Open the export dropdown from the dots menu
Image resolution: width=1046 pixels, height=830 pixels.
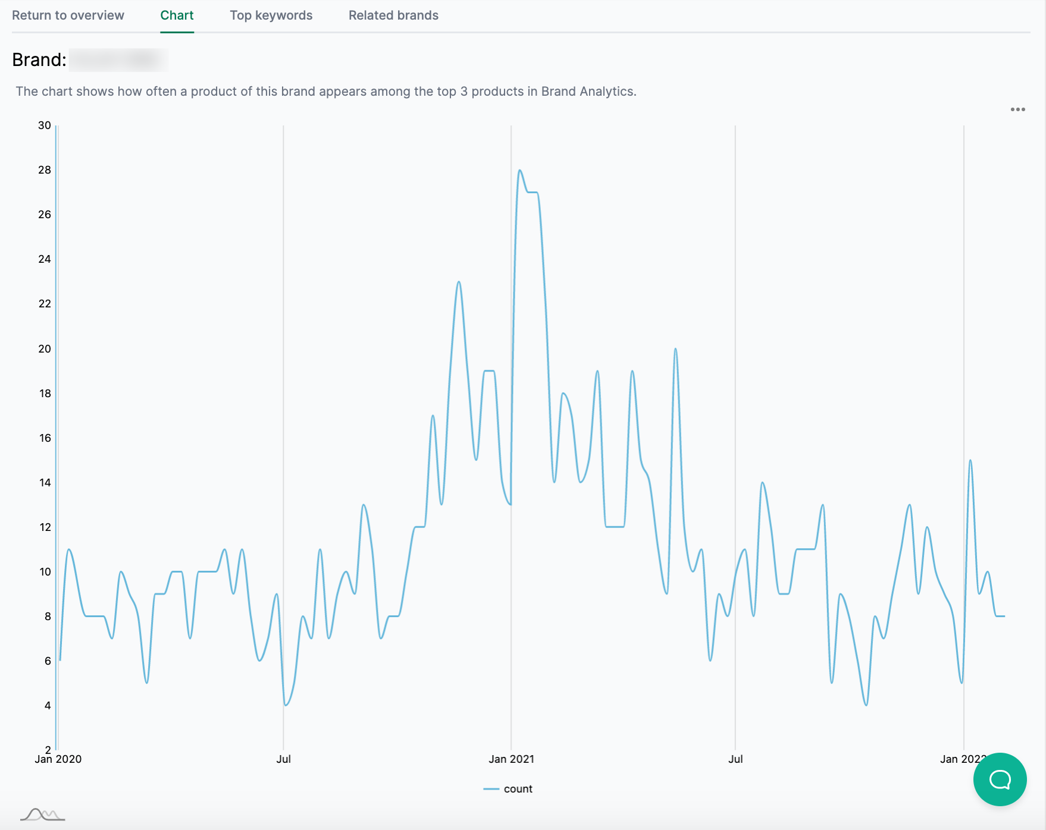coord(1017,109)
